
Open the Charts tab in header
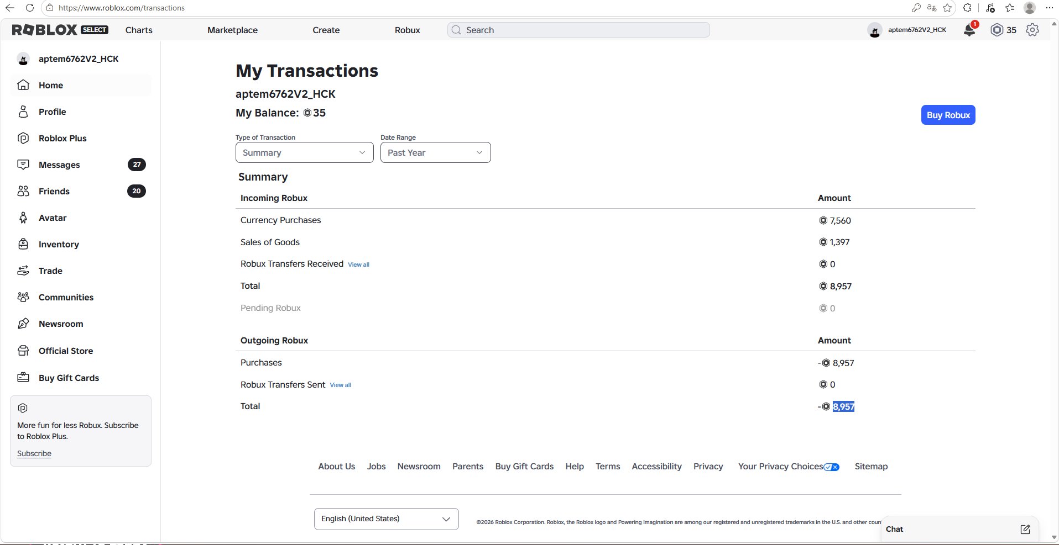point(139,30)
